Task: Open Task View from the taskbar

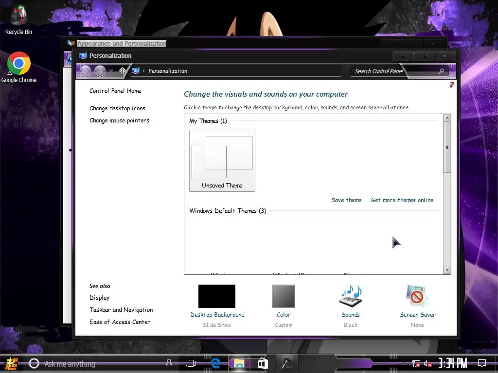Action: [x=191, y=363]
